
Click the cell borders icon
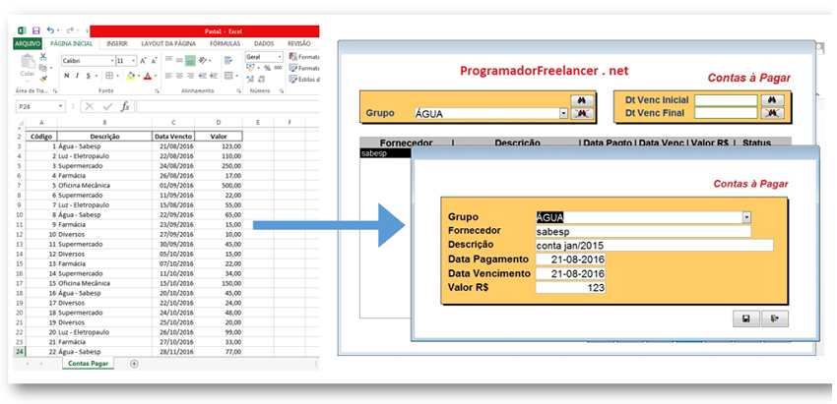point(109,76)
